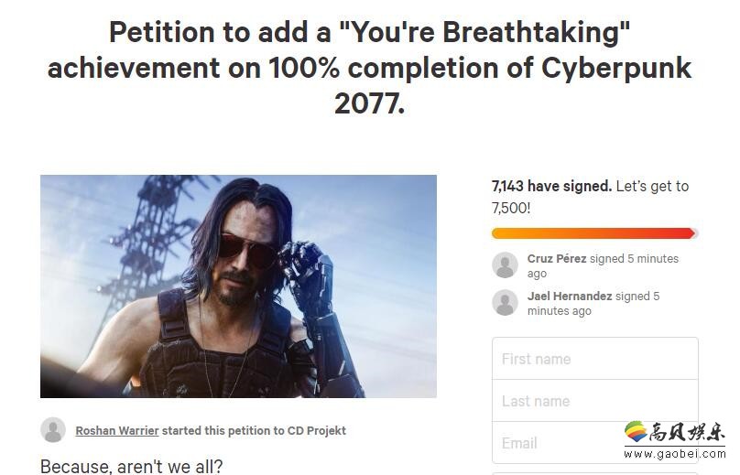
Task: Click the Cruz Pérez signer name
Action: point(557,259)
